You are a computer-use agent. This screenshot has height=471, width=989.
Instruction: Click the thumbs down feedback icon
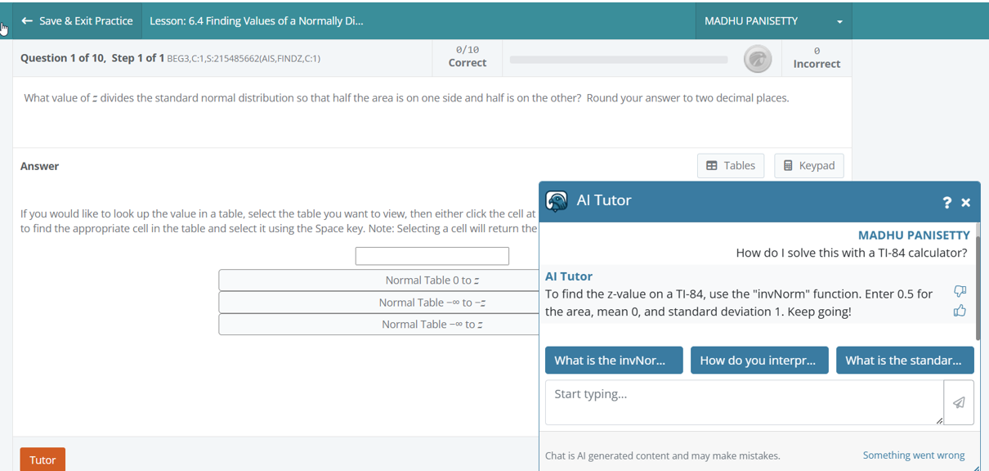tap(960, 292)
